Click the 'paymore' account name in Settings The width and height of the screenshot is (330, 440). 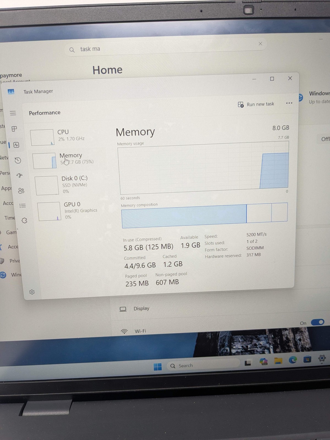coord(11,75)
